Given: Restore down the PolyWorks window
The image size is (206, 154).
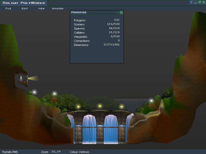Looking at the screenshot, I should point(200,2).
